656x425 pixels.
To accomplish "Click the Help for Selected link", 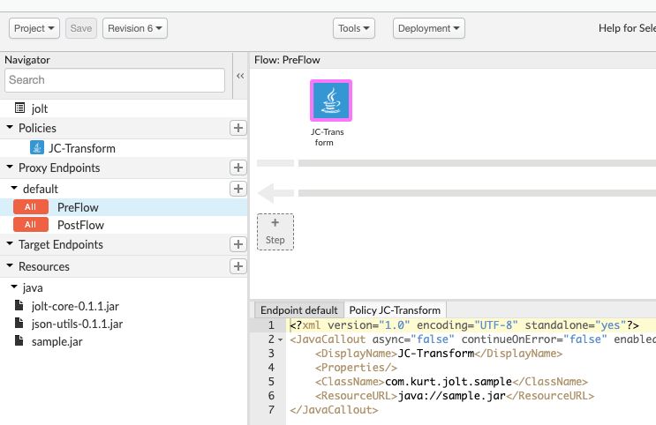I will tap(627, 28).
